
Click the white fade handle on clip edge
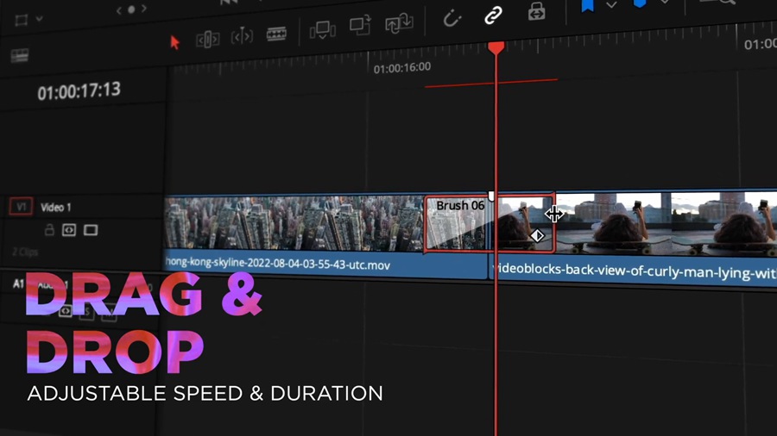pos(491,196)
